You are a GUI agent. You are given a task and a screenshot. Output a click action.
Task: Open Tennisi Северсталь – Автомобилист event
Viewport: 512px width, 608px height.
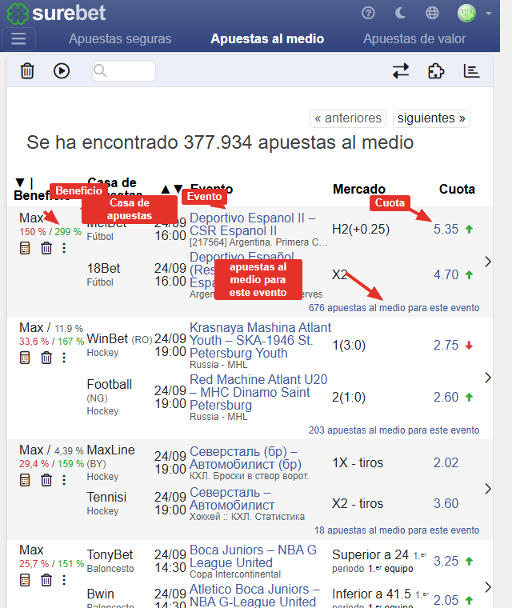[232, 498]
